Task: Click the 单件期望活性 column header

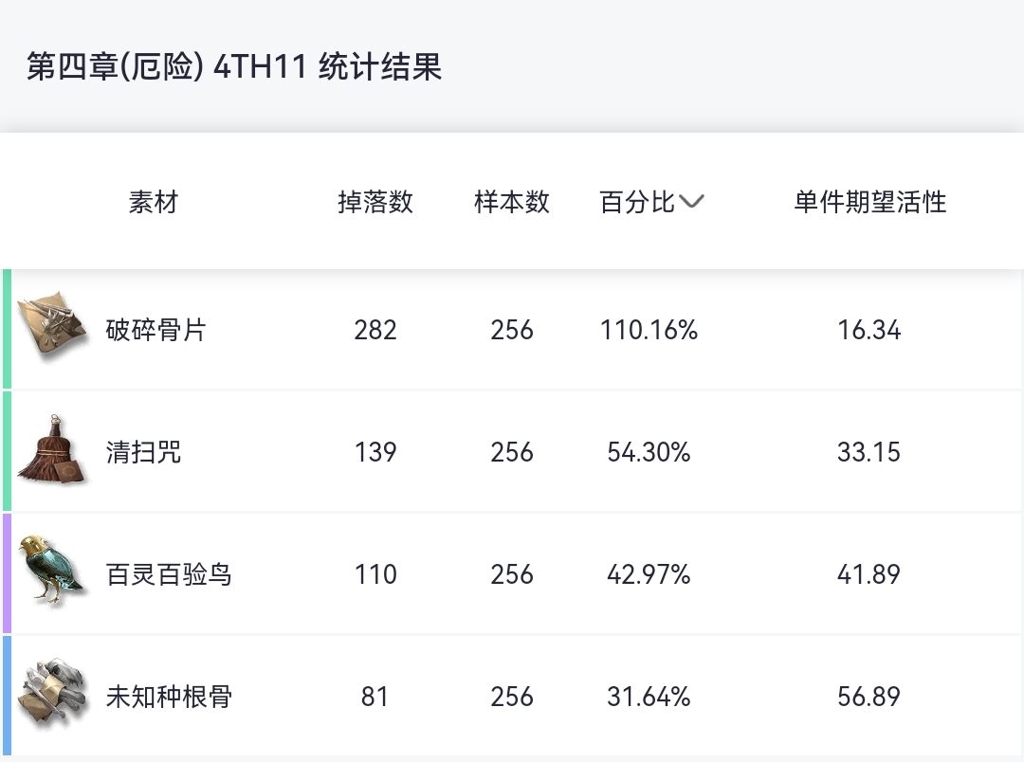Action: (x=869, y=202)
